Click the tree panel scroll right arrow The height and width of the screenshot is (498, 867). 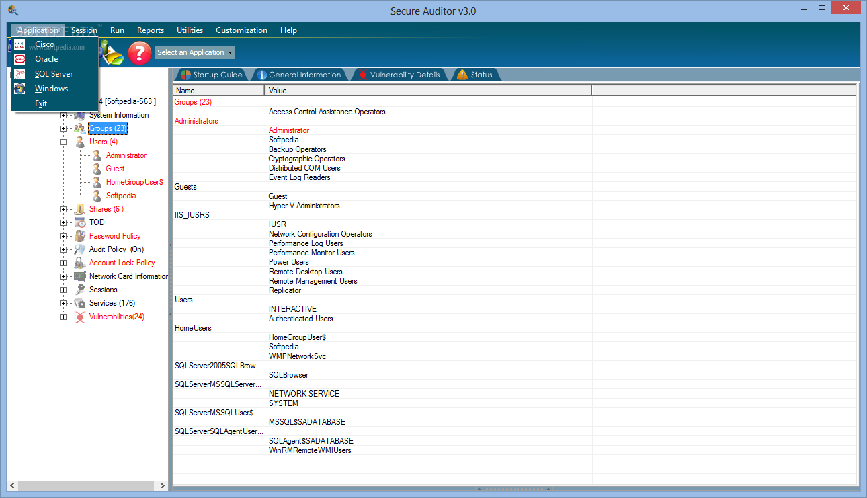163,485
